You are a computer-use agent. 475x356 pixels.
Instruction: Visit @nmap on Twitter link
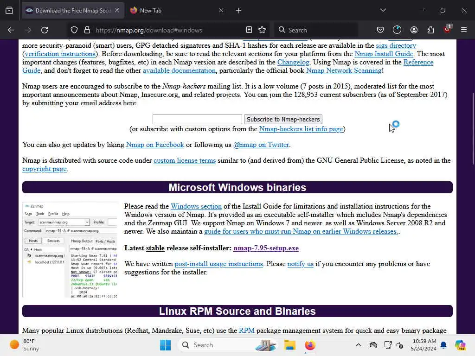[x=261, y=145]
